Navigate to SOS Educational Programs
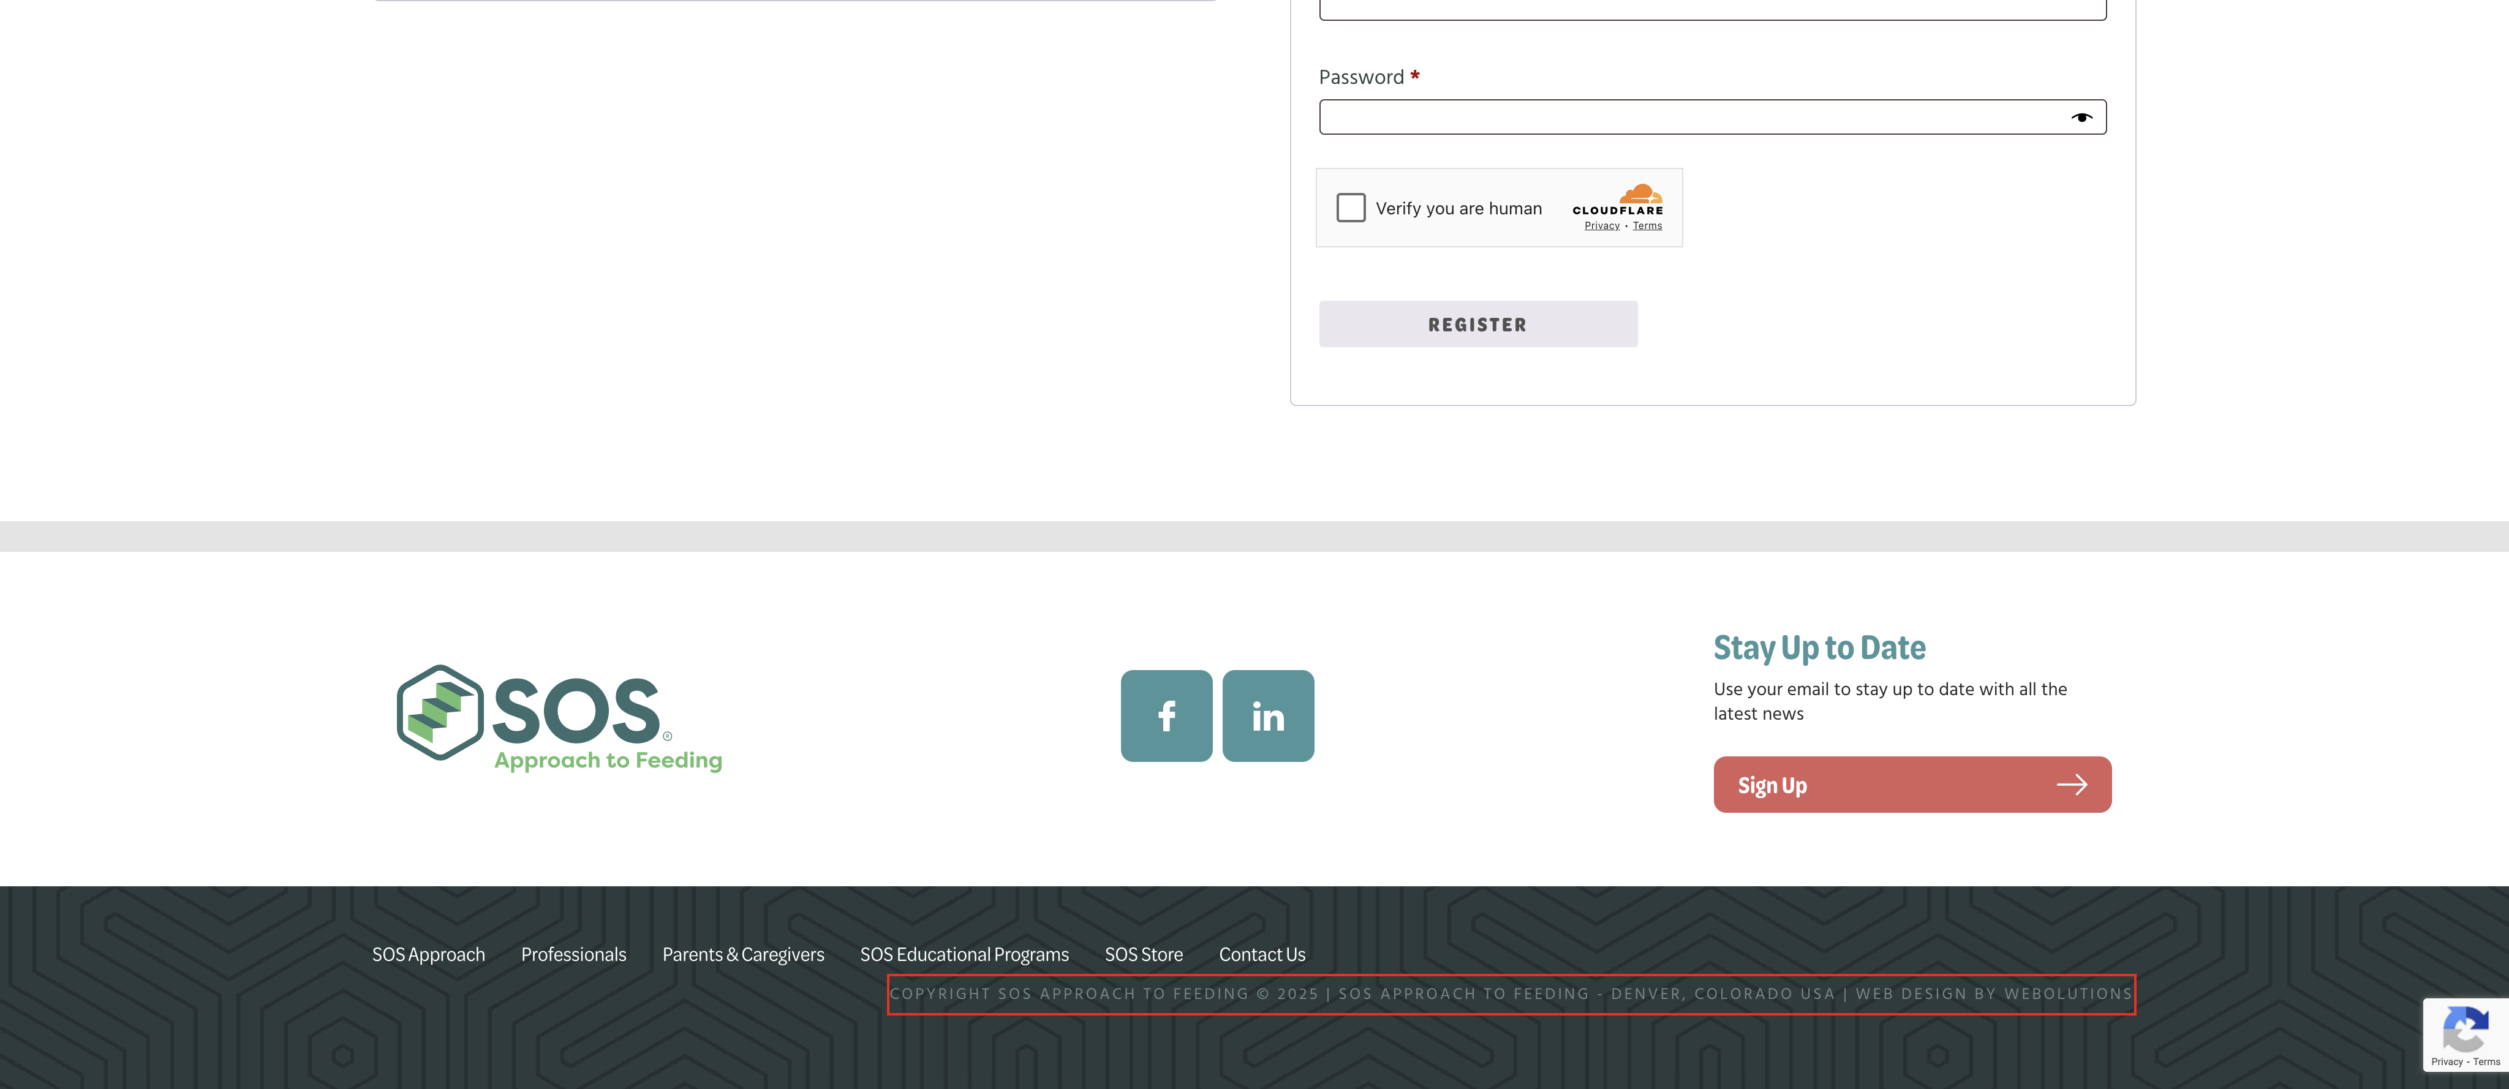 [964, 955]
